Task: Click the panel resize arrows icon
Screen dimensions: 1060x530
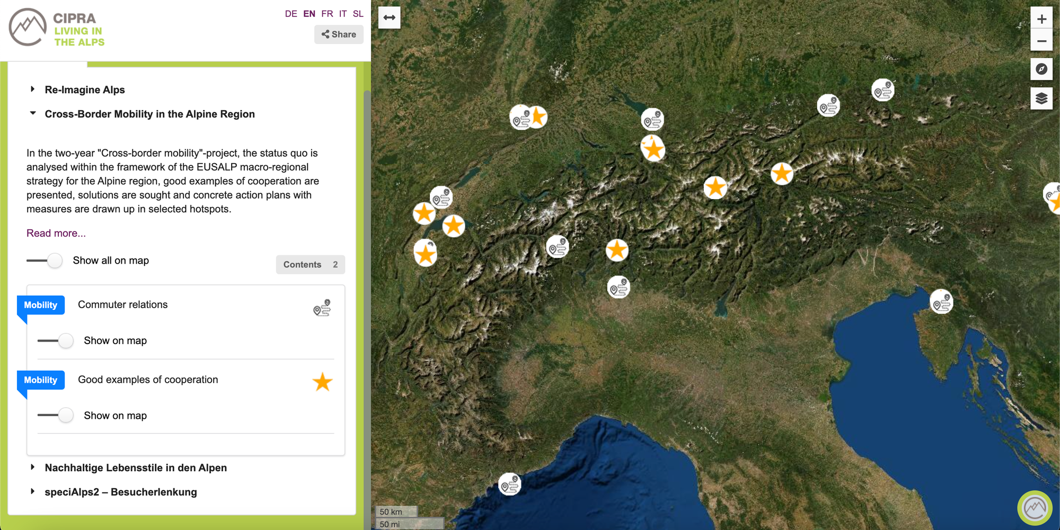Action: click(x=389, y=17)
